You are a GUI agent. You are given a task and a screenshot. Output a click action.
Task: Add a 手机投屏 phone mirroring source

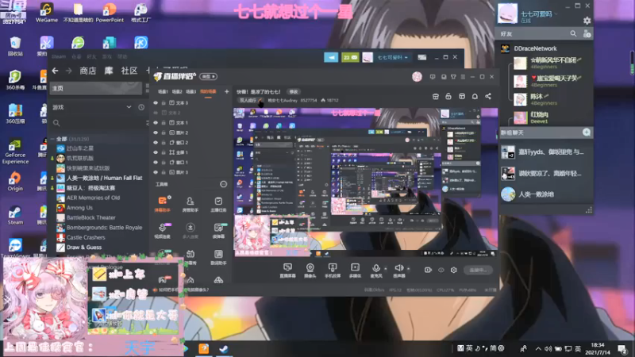pos(333,270)
